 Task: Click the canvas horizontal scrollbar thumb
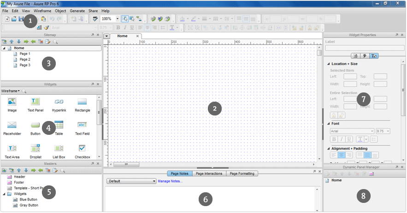(x=126, y=164)
